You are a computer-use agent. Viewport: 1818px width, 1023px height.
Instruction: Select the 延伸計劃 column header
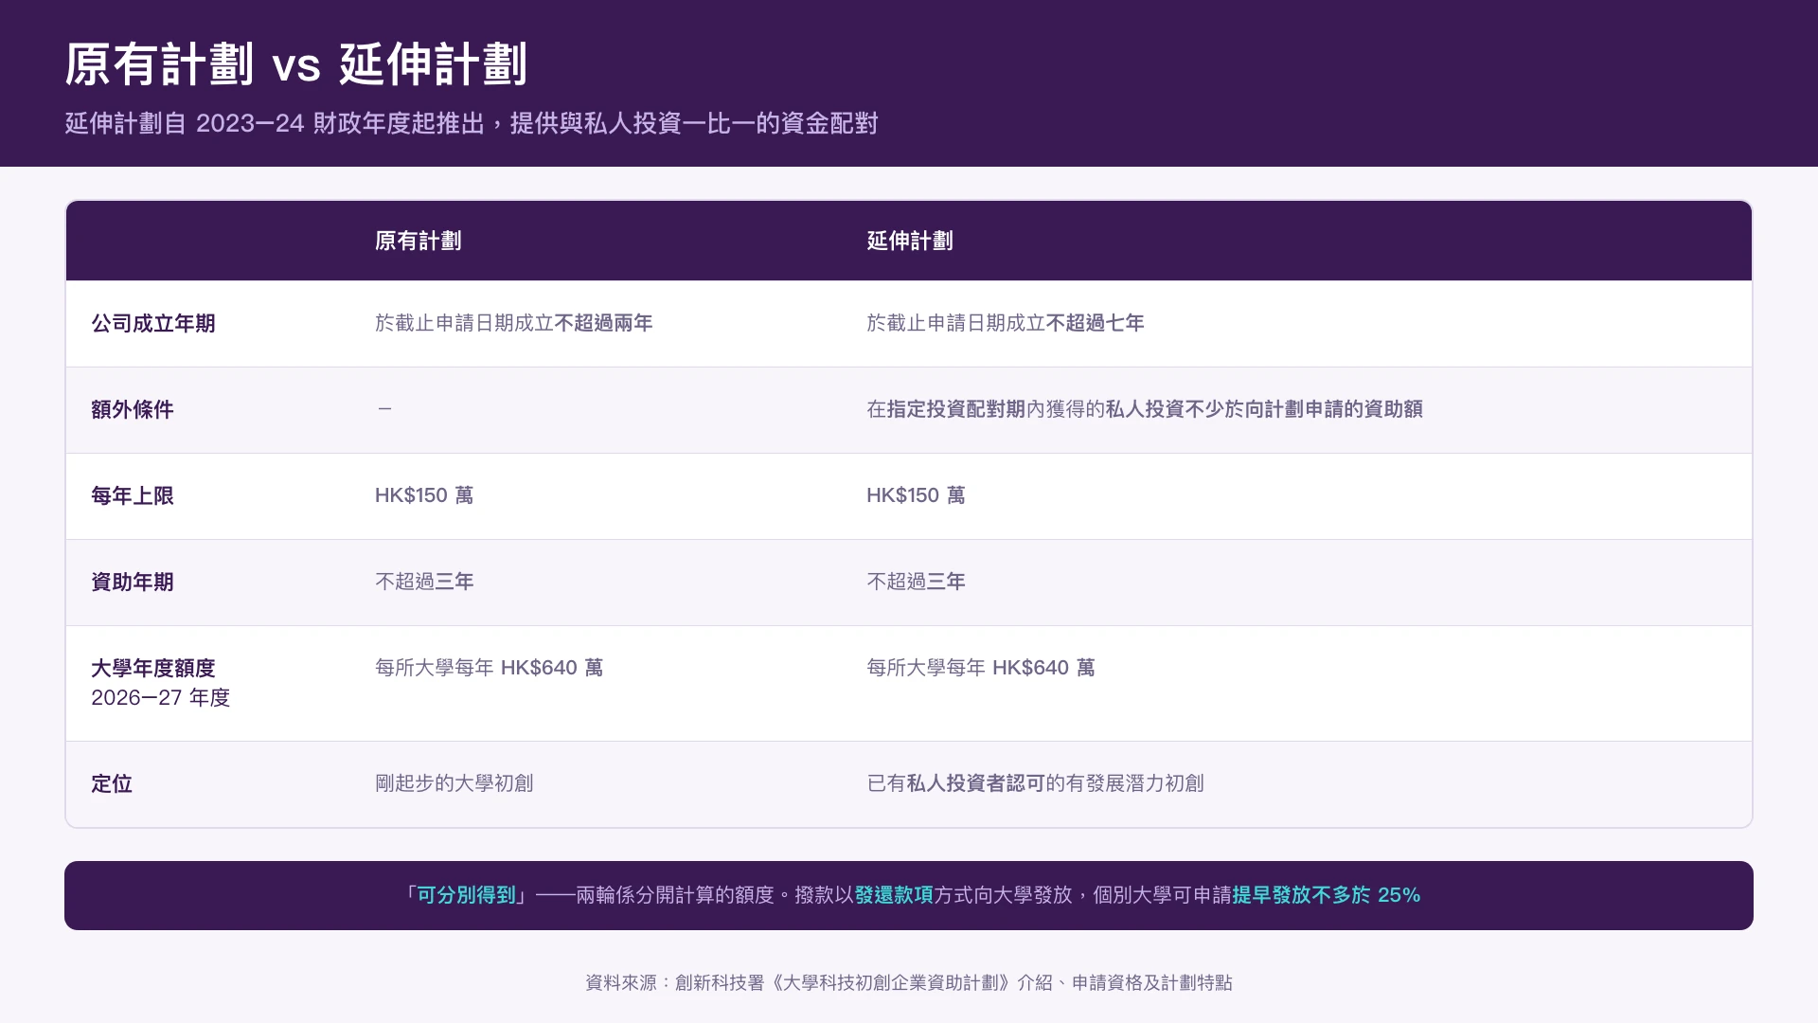(910, 241)
